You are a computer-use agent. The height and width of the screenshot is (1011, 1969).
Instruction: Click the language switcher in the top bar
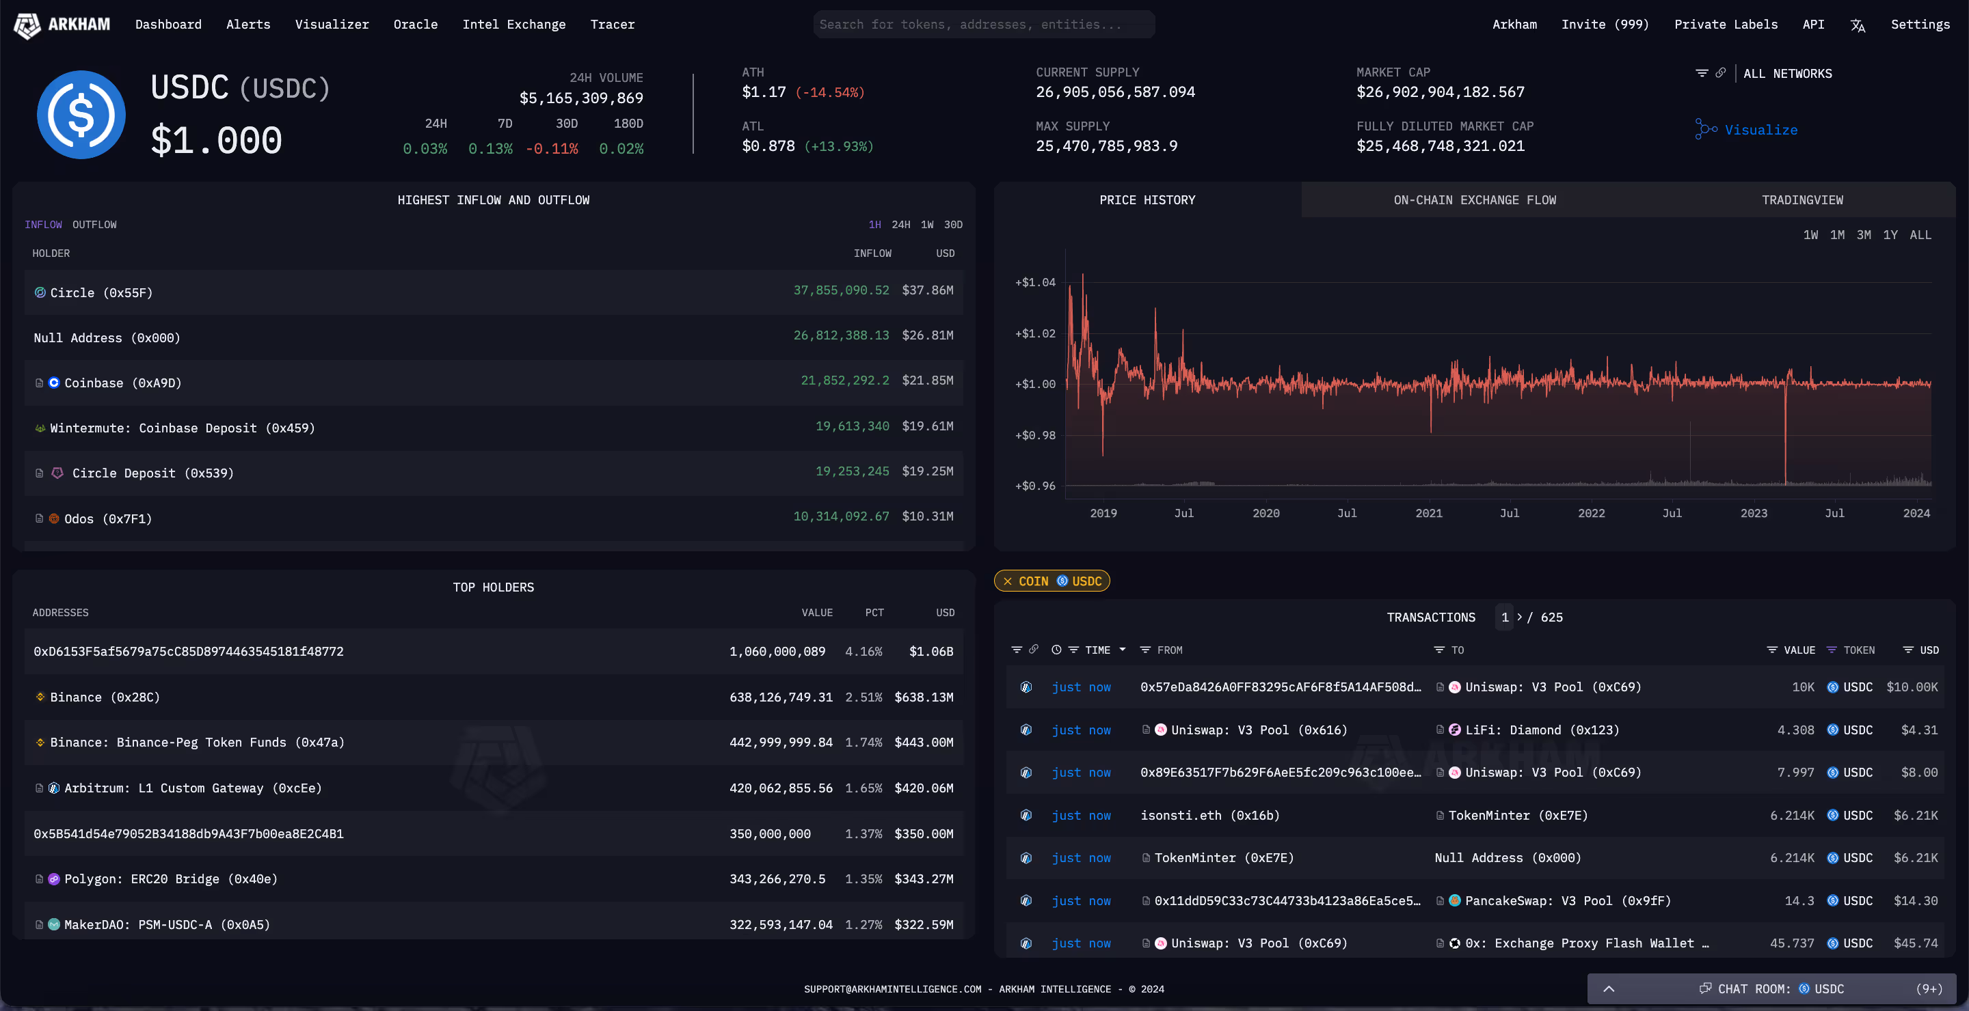[x=1858, y=25]
